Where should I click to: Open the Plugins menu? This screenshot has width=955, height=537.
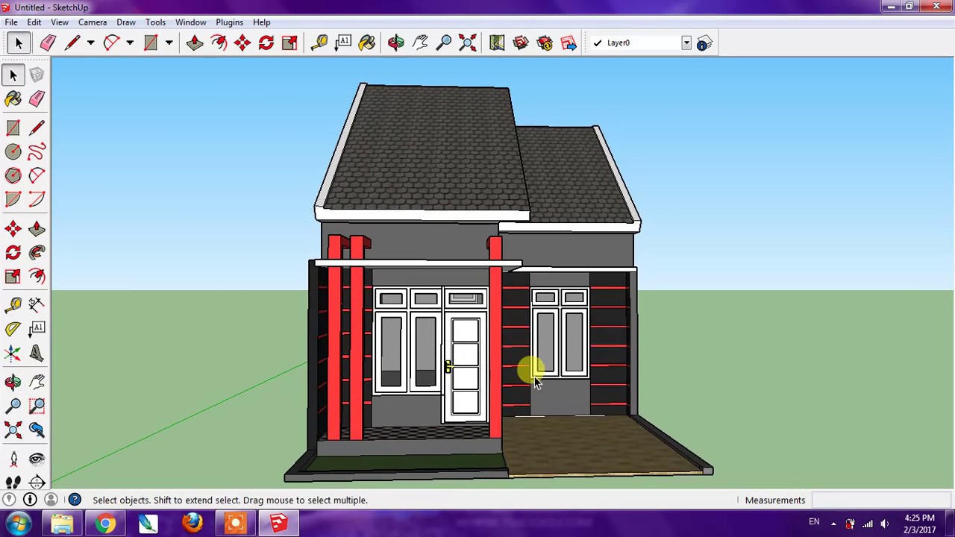pyautogui.click(x=230, y=22)
